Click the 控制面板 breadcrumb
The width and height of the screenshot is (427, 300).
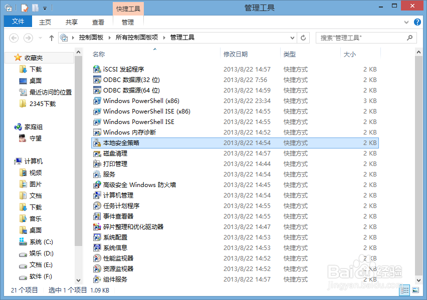point(91,37)
